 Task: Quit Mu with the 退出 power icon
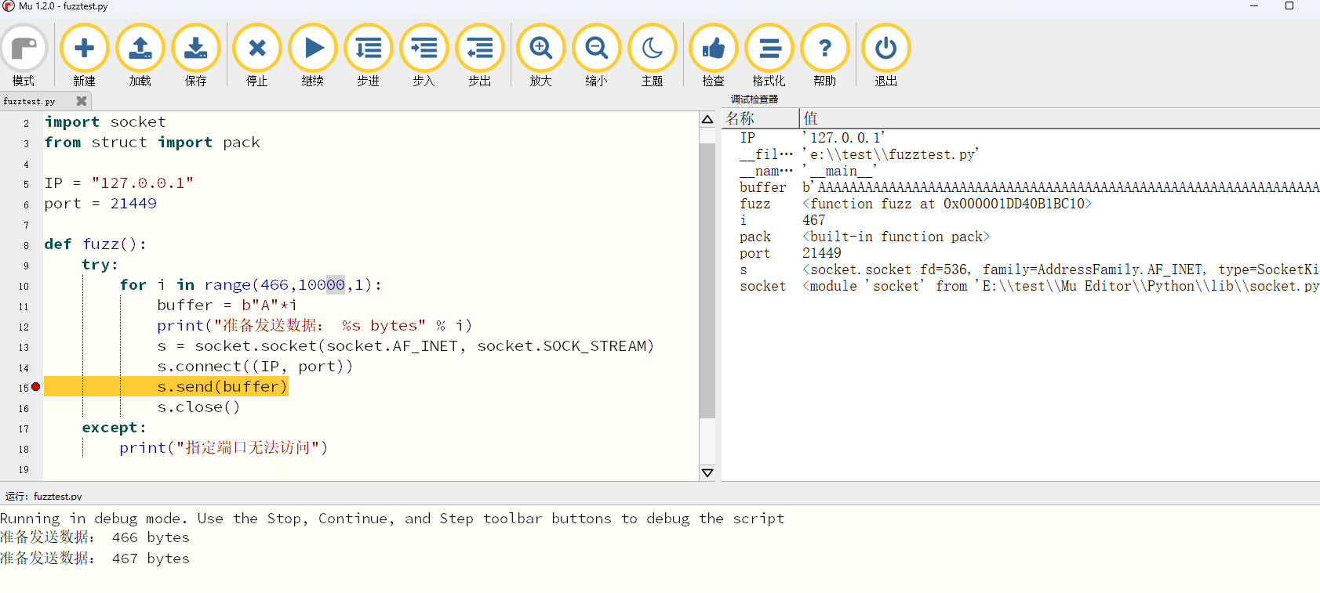[x=885, y=49]
